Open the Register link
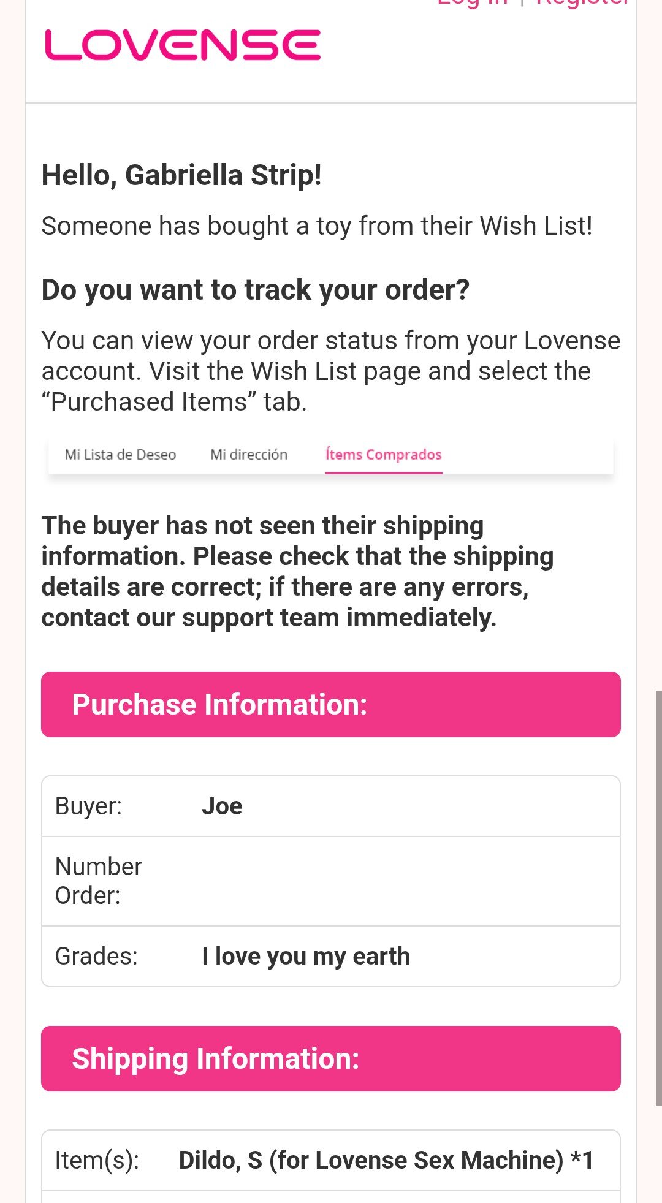This screenshot has height=1203, width=662. (x=582, y=3)
